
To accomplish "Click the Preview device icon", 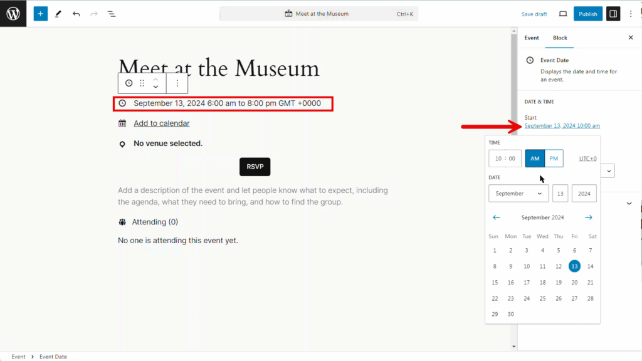I will [x=562, y=14].
